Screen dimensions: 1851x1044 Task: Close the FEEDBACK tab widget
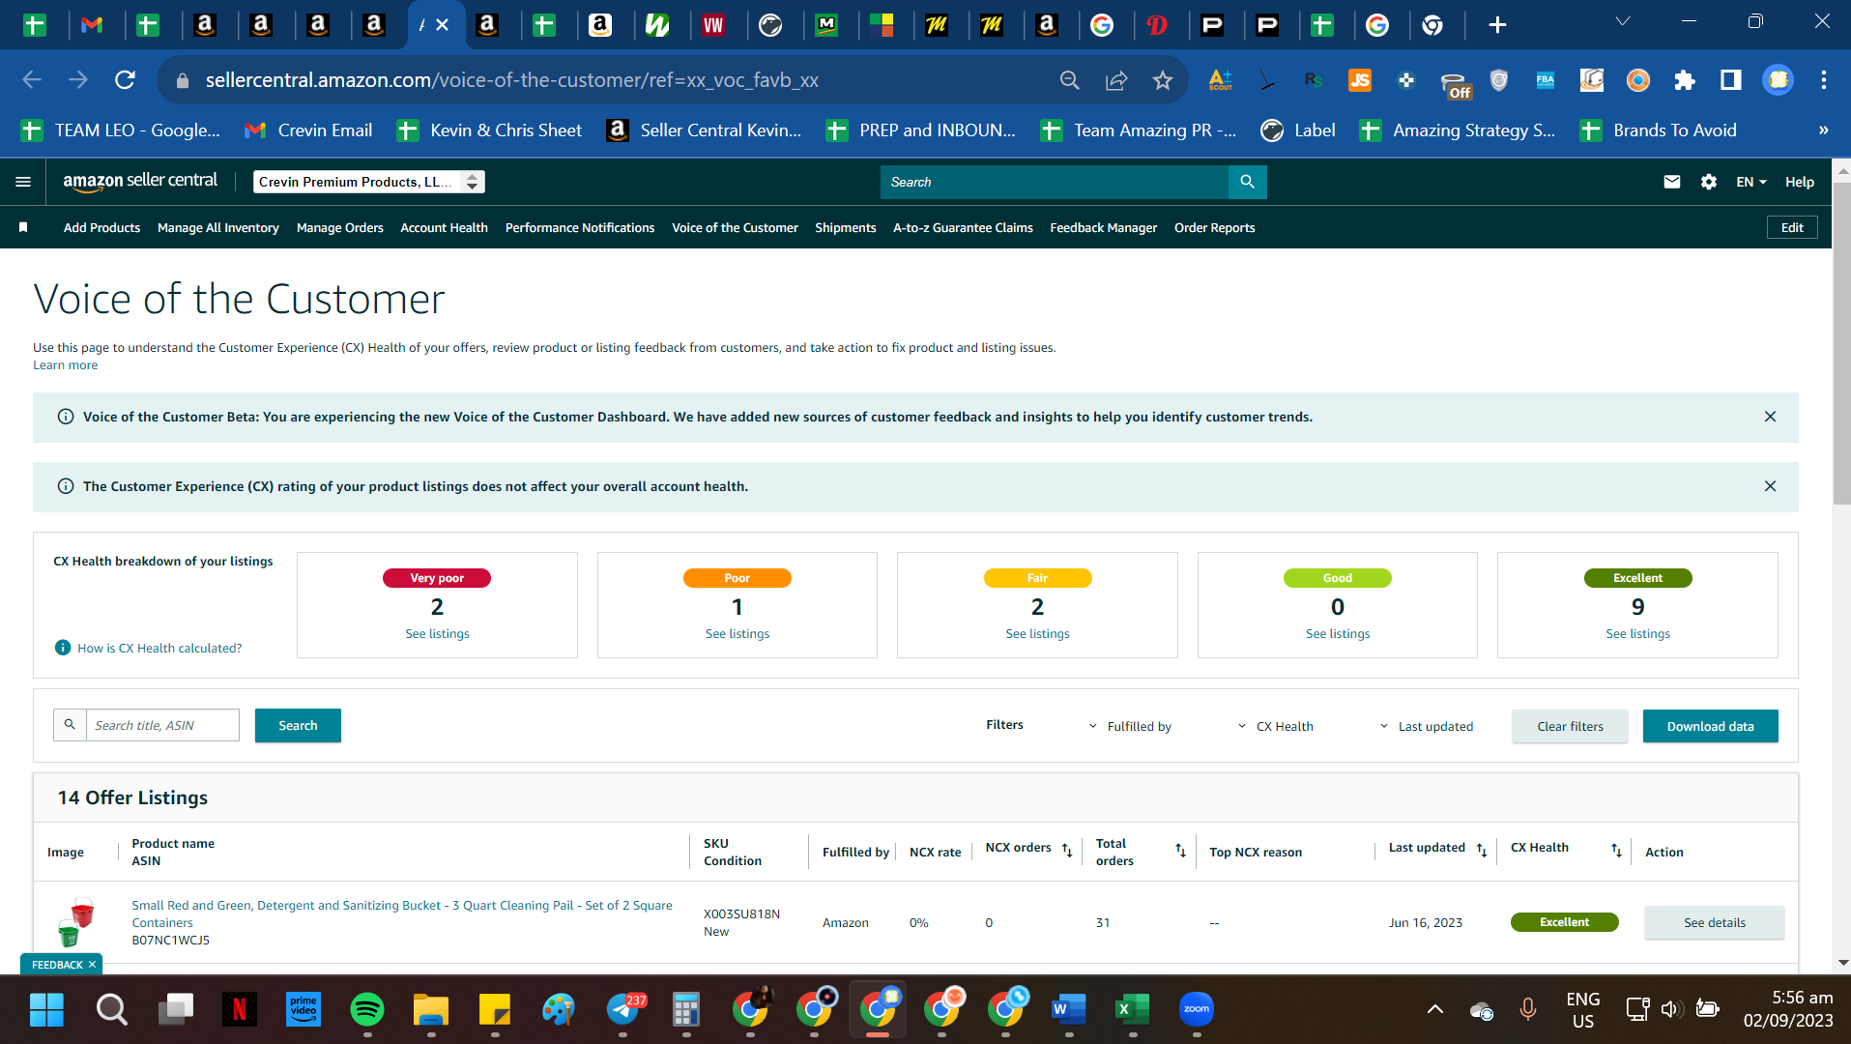pos(92,965)
